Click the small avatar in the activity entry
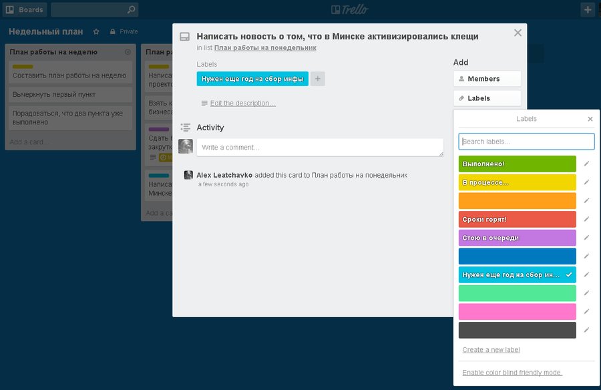This screenshot has height=390, width=601. pyautogui.click(x=188, y=175)
